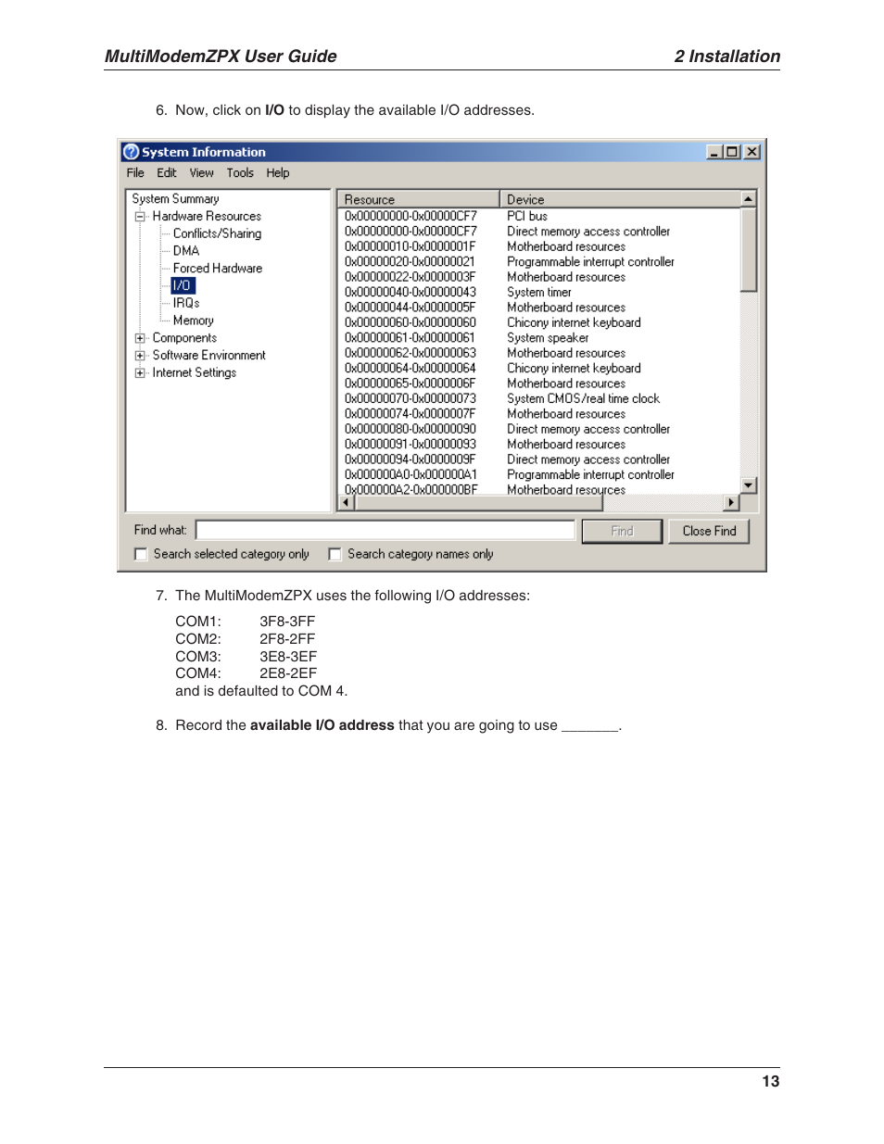Viewport: 884px width, 1144px height.
Task: Select IRQs in the tree
Action: coord(186,304)
